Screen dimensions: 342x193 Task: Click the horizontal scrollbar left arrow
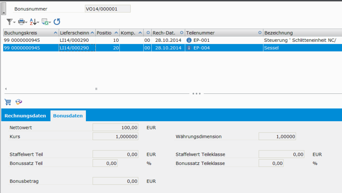click(5, 89)
